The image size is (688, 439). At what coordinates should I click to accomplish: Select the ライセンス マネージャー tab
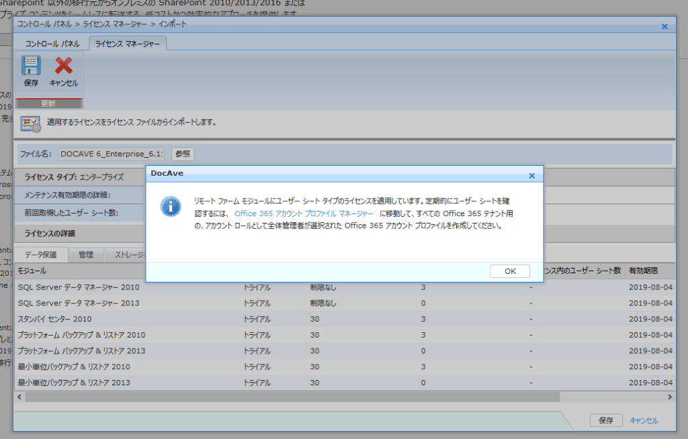click(x=128, y=44)
